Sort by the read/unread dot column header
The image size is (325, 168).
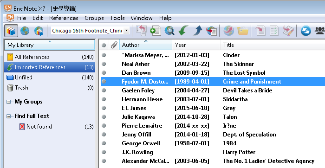(x=104, y=45)
